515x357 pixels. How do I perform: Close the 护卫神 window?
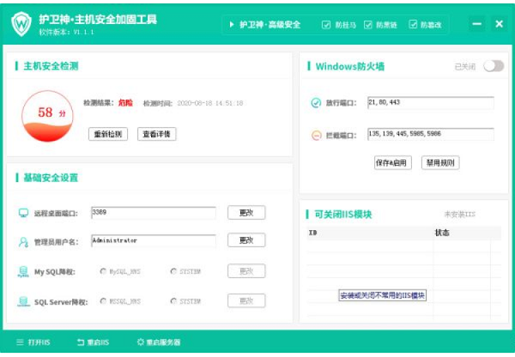pos(499,24)
